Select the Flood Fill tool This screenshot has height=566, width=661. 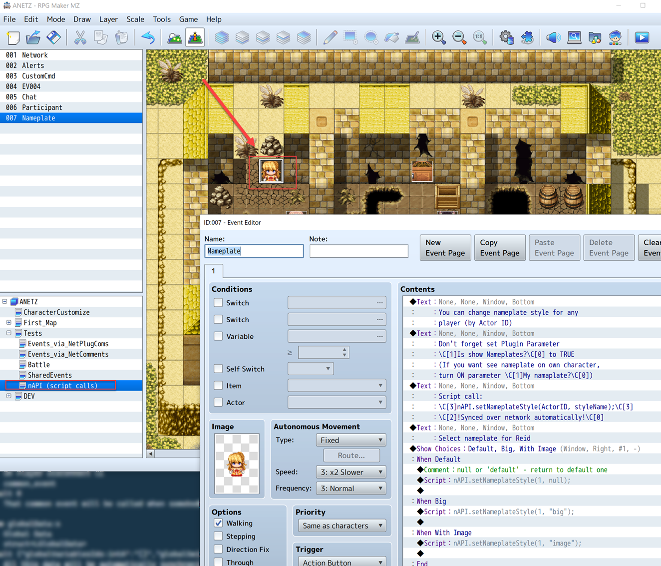coord(392,37)
